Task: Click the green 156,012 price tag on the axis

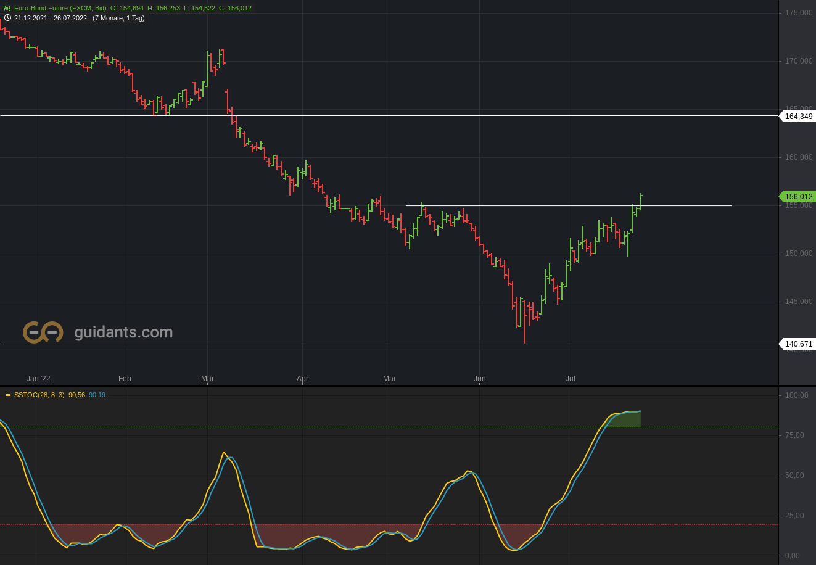Action: pos(798,196)
